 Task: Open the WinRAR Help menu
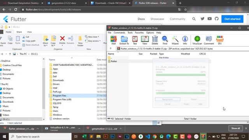click(x=159, y=33)
